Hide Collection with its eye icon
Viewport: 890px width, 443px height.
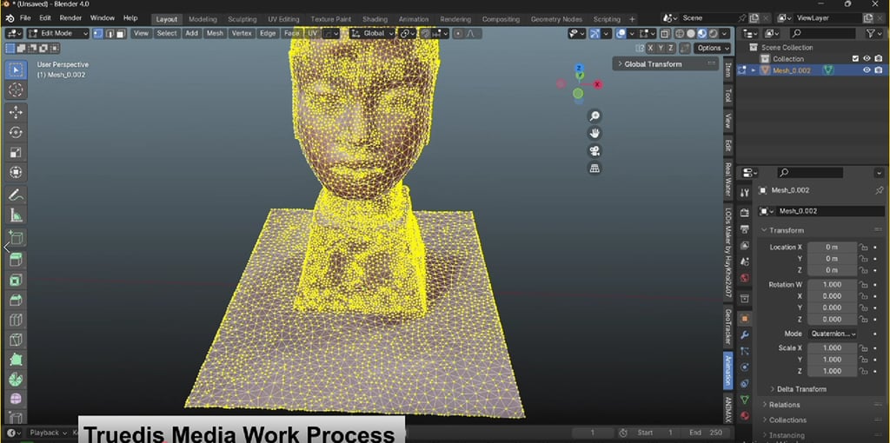pyautogui.click(x=867, y=58)
